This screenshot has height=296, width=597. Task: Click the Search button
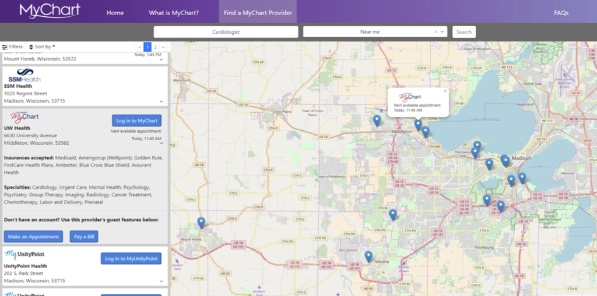(464, 32)
